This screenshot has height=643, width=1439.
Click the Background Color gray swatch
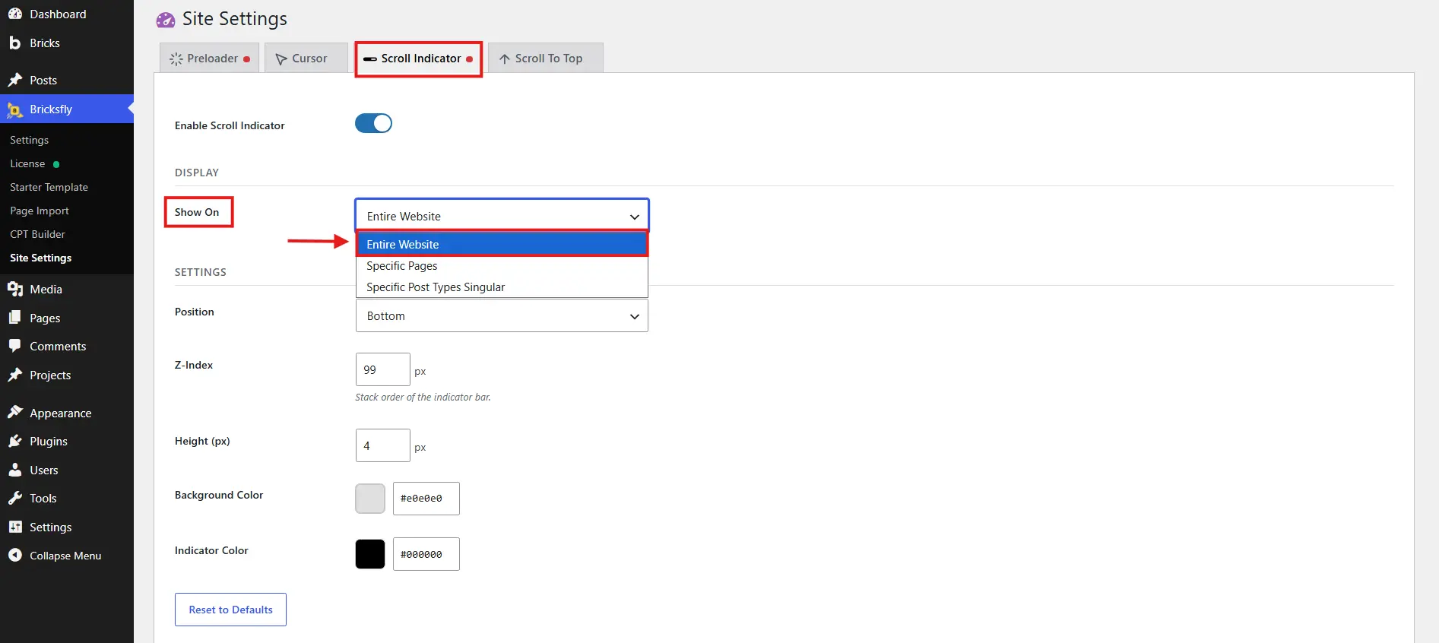click(x=370, y=499)
